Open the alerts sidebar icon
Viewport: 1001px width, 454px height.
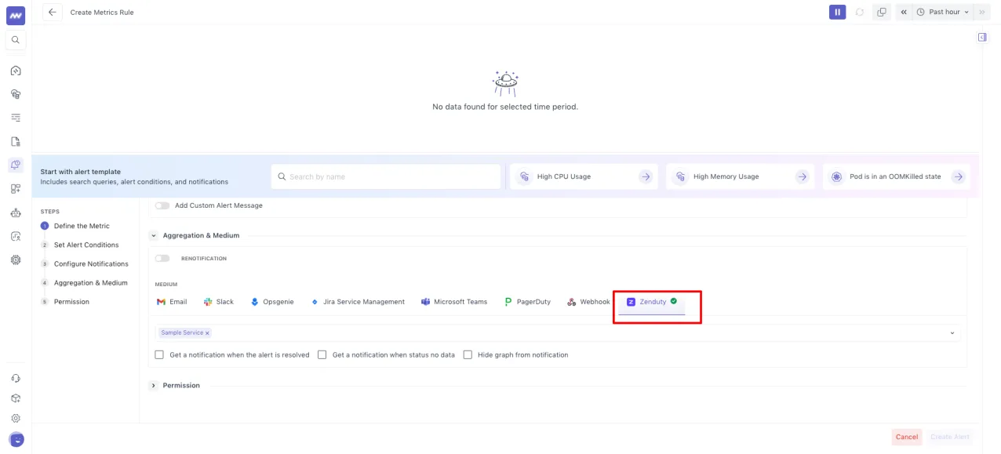click(16, 165)
